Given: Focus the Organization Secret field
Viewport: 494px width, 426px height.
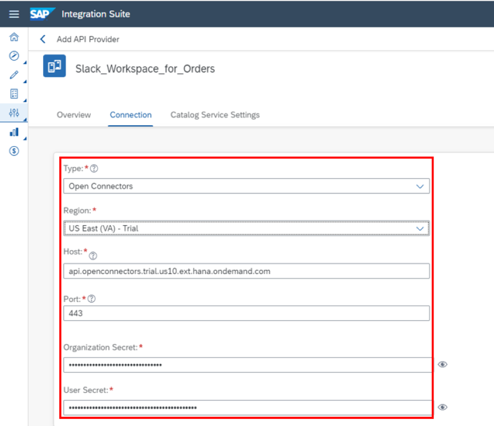Looking at the screenshot, I should tap(248, 365).
